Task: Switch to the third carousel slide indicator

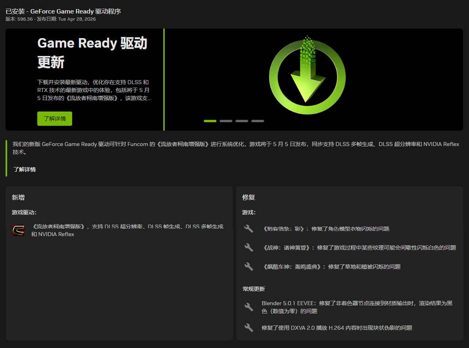Action: click(x=242, y=121)
